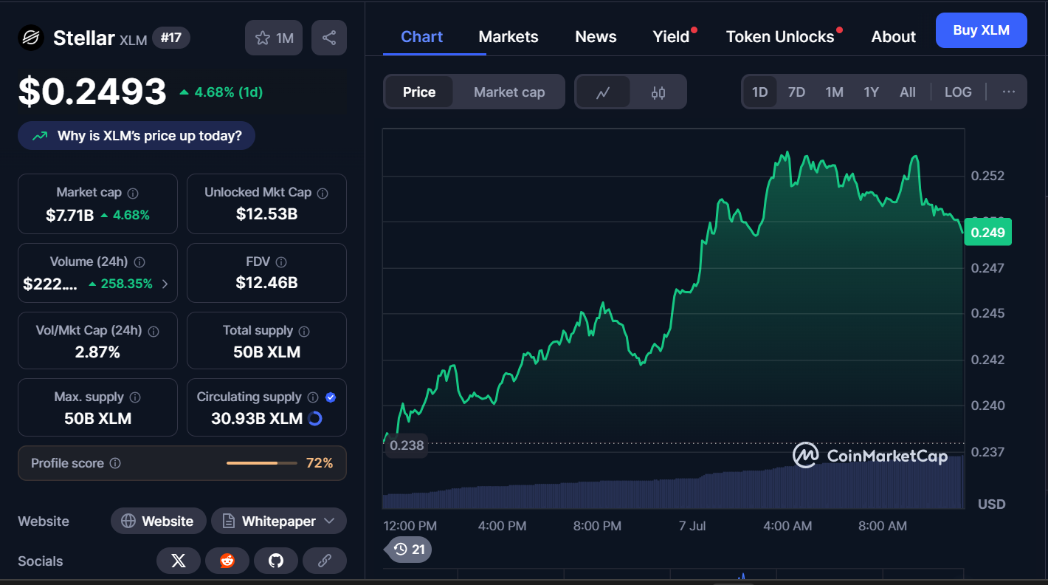1048x585 pixels.
Task: Select the 1M time range
Action: pyautogui.click(x=834, y=92)
